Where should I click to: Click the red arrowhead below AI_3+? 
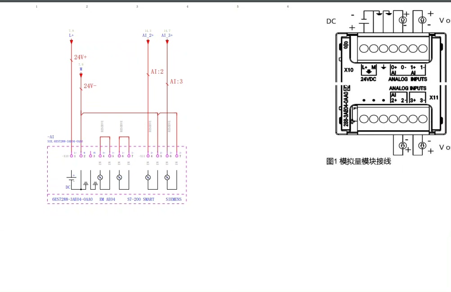167,42
